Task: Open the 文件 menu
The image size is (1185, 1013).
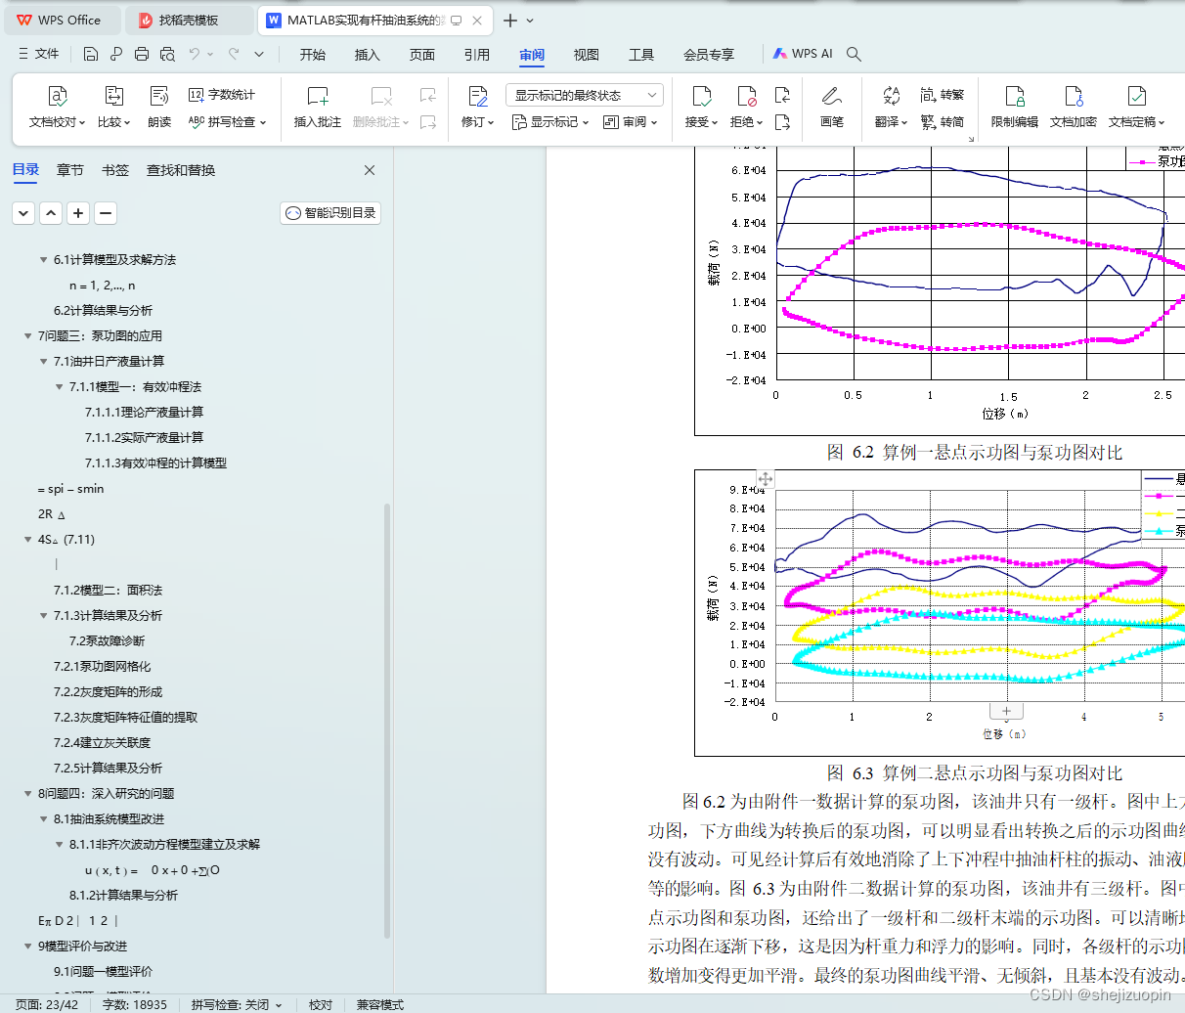Action: (39, 54)
